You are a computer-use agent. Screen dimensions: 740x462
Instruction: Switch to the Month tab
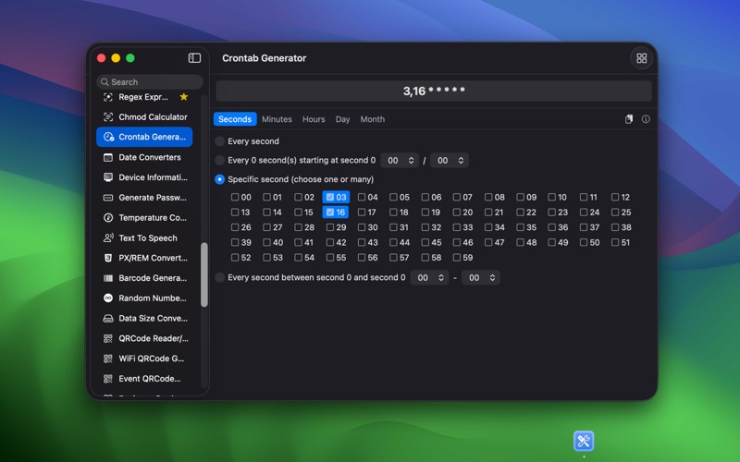(372, 119)
